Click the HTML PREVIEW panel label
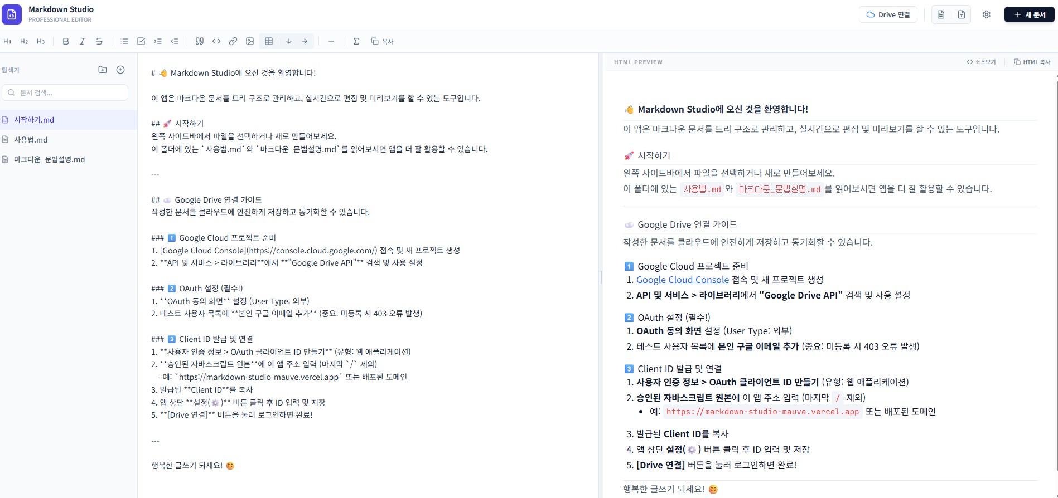The image size is (1058, 498). pos(638,62)
